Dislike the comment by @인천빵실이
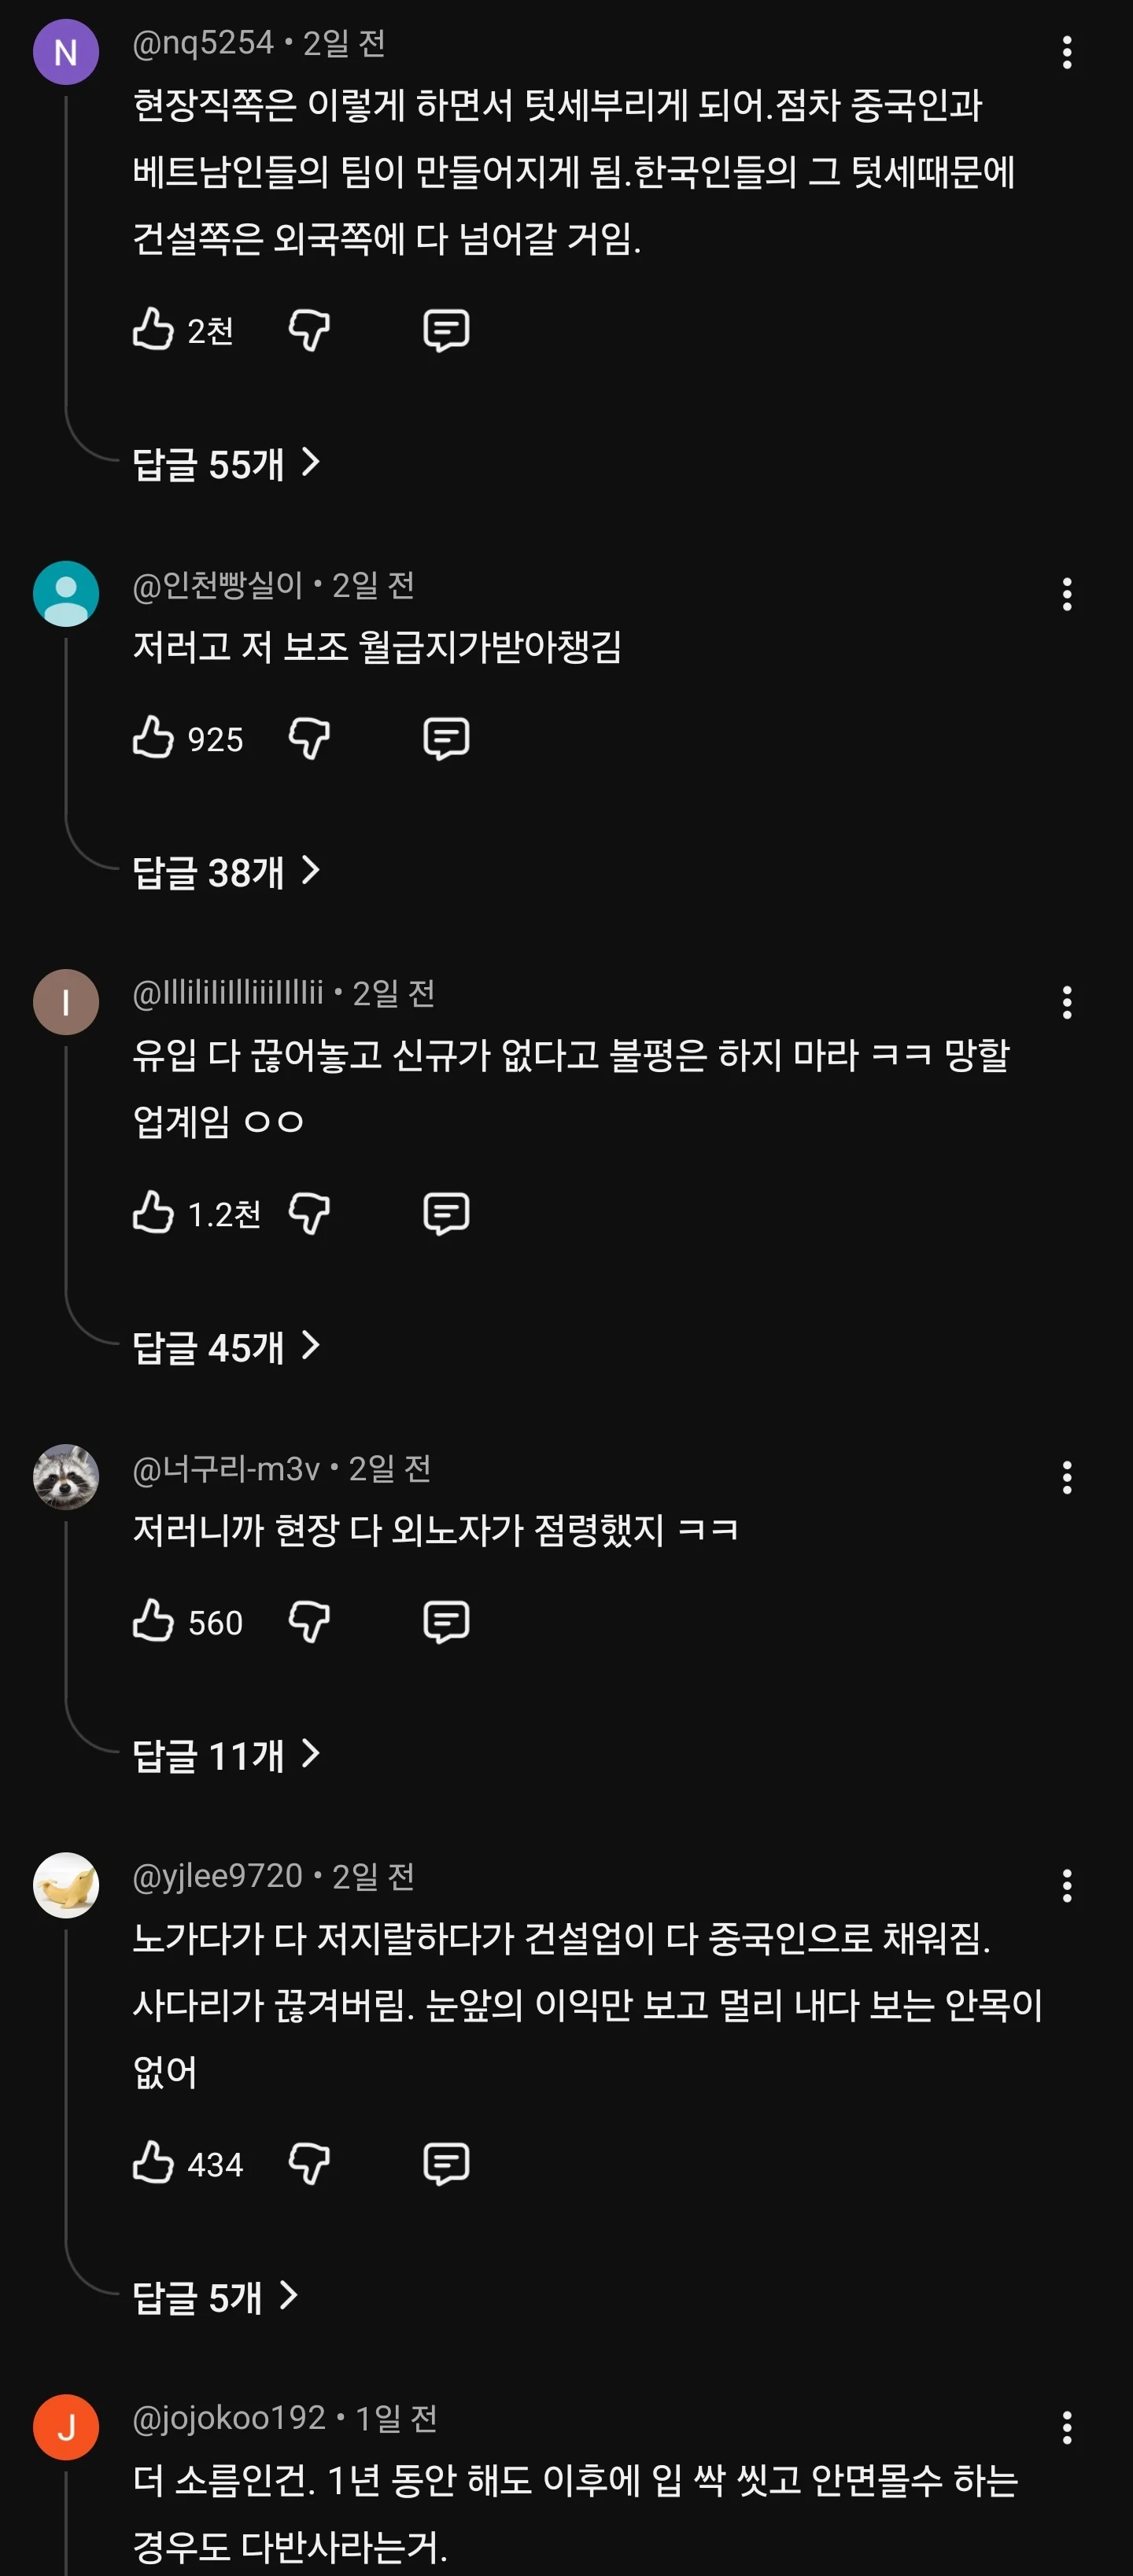 pos(309,738)
